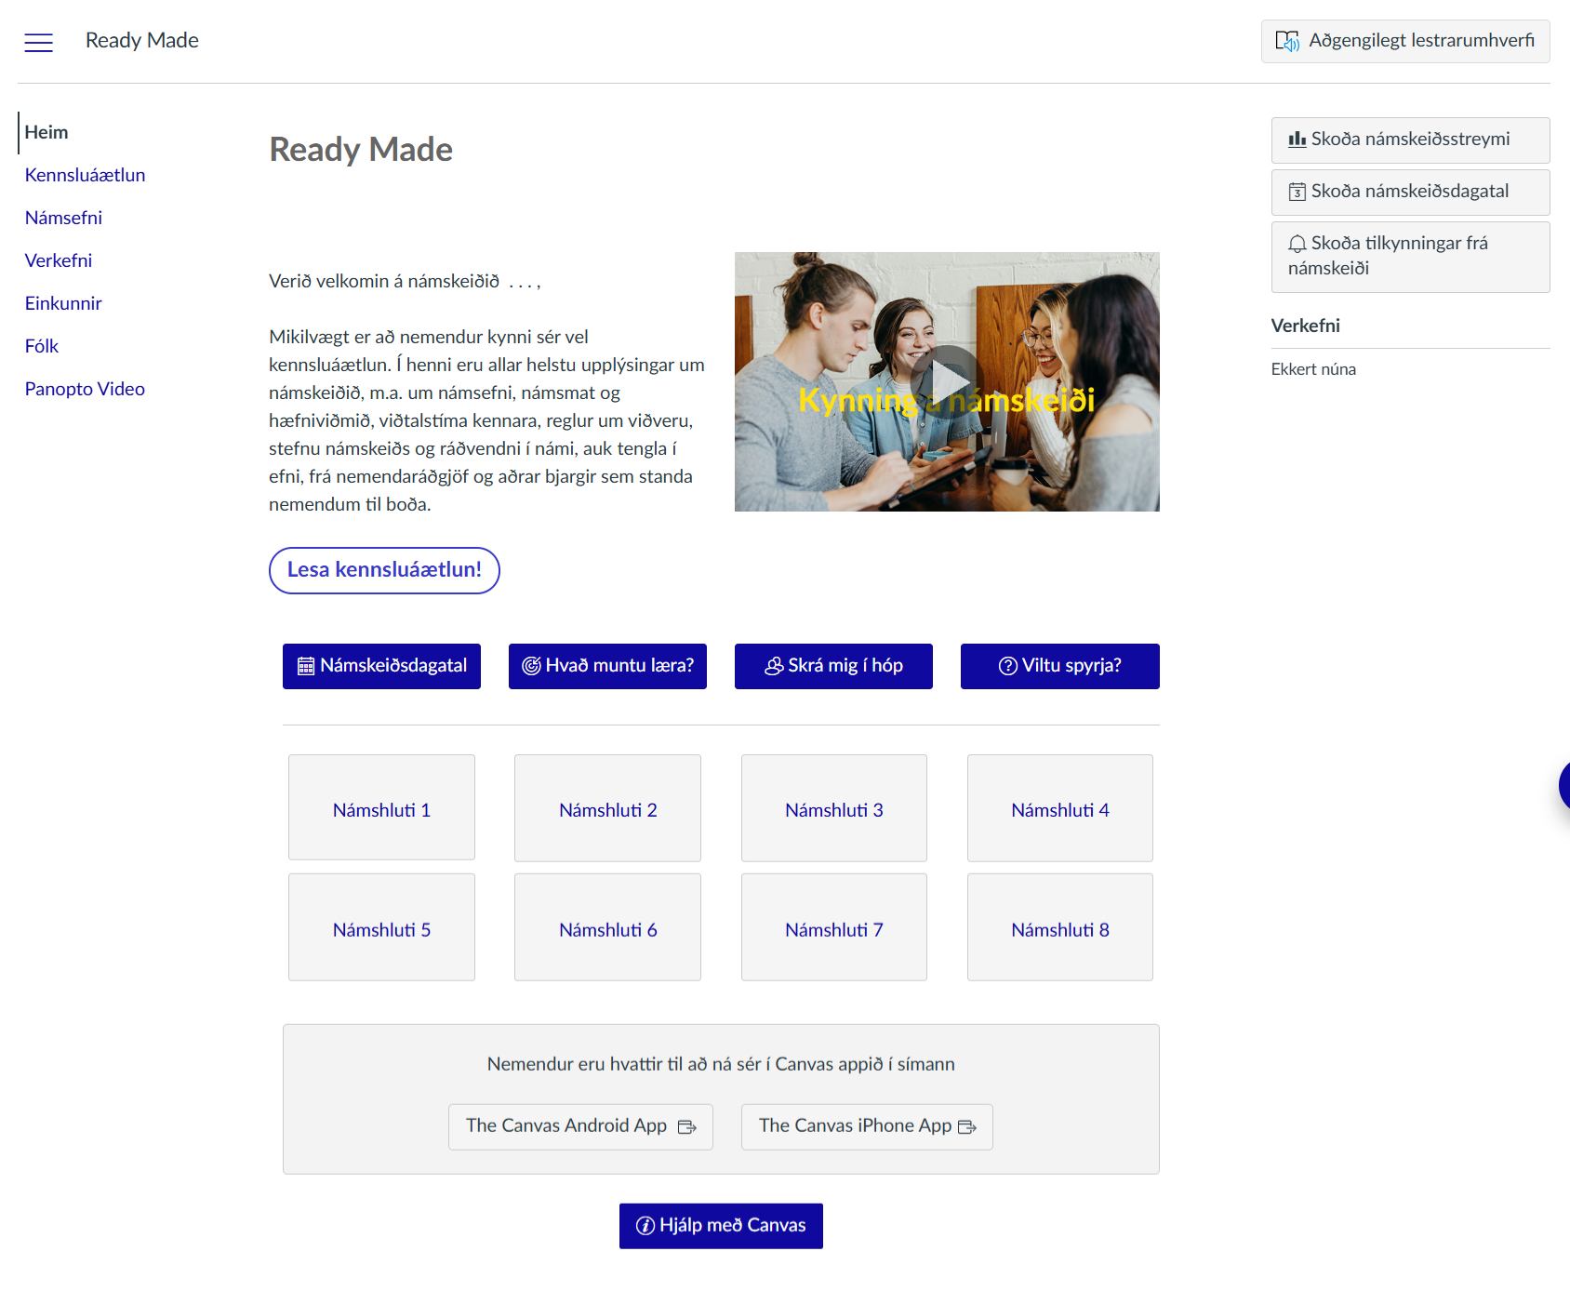The image size is (1570, 1291).
Task: Play the Kynning á námskeiði video
Action: tap(947, 381)
